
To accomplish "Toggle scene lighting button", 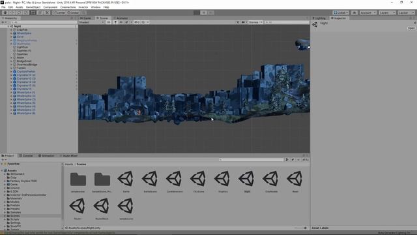I will 115,22.
